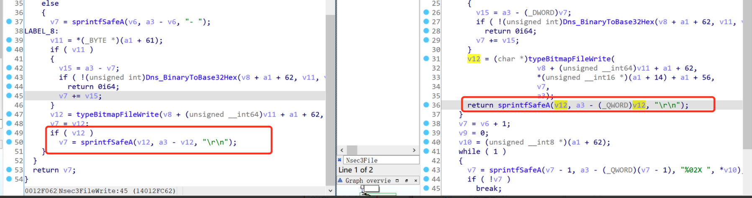752x198 pixels.
Task: Click the 'Line 1 of 2' status label
Action: click(x=356, y=170)
